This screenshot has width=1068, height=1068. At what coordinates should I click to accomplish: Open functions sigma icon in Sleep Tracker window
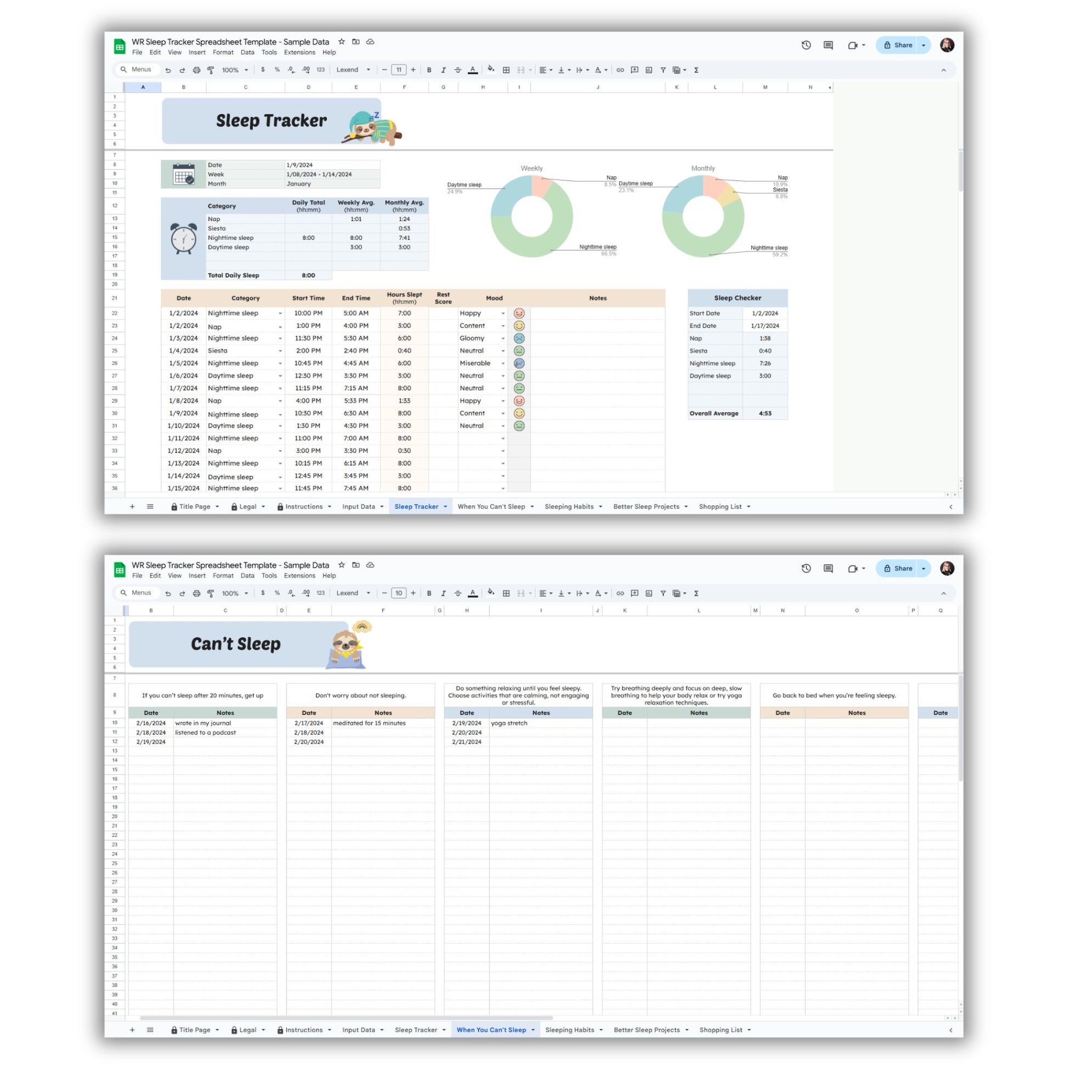coord(696,70)
